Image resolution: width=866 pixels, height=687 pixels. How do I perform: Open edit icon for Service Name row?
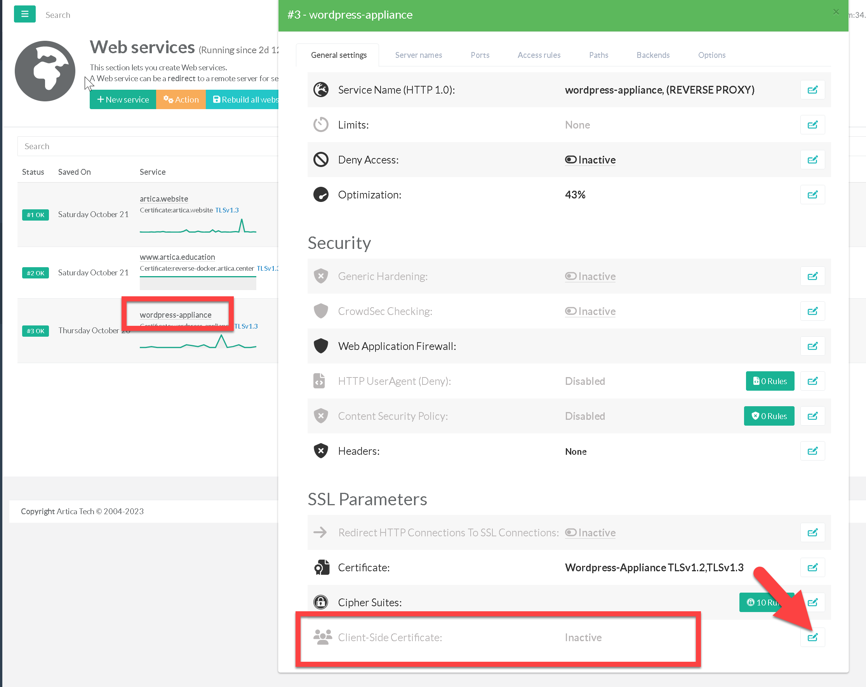click(812, 90)
